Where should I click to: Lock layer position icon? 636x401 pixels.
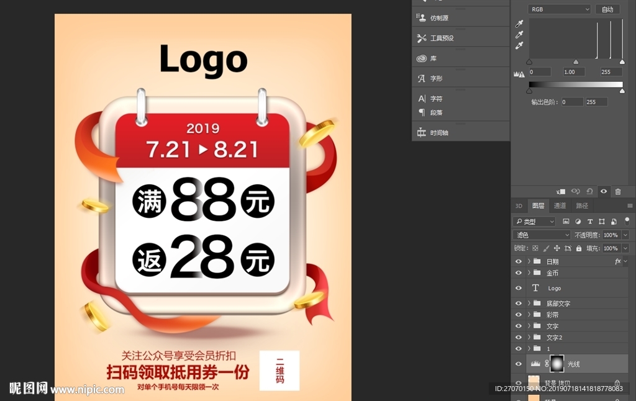click(557, 248)
